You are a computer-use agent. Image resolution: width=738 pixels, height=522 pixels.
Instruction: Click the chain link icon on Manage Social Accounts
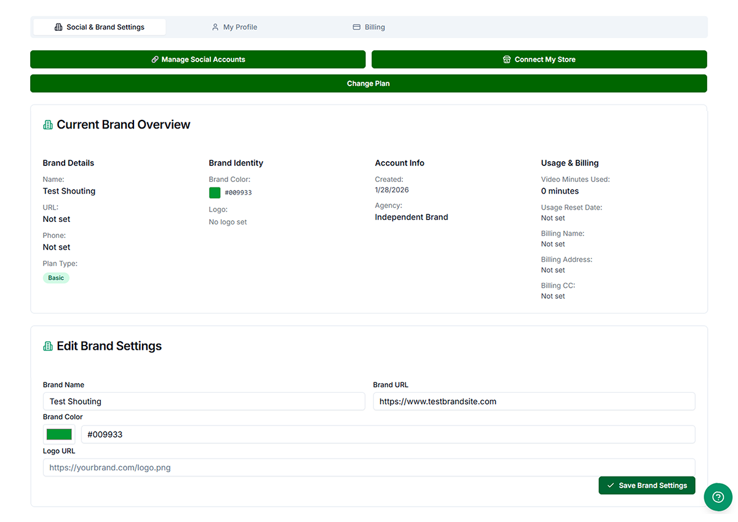point(154,59)
